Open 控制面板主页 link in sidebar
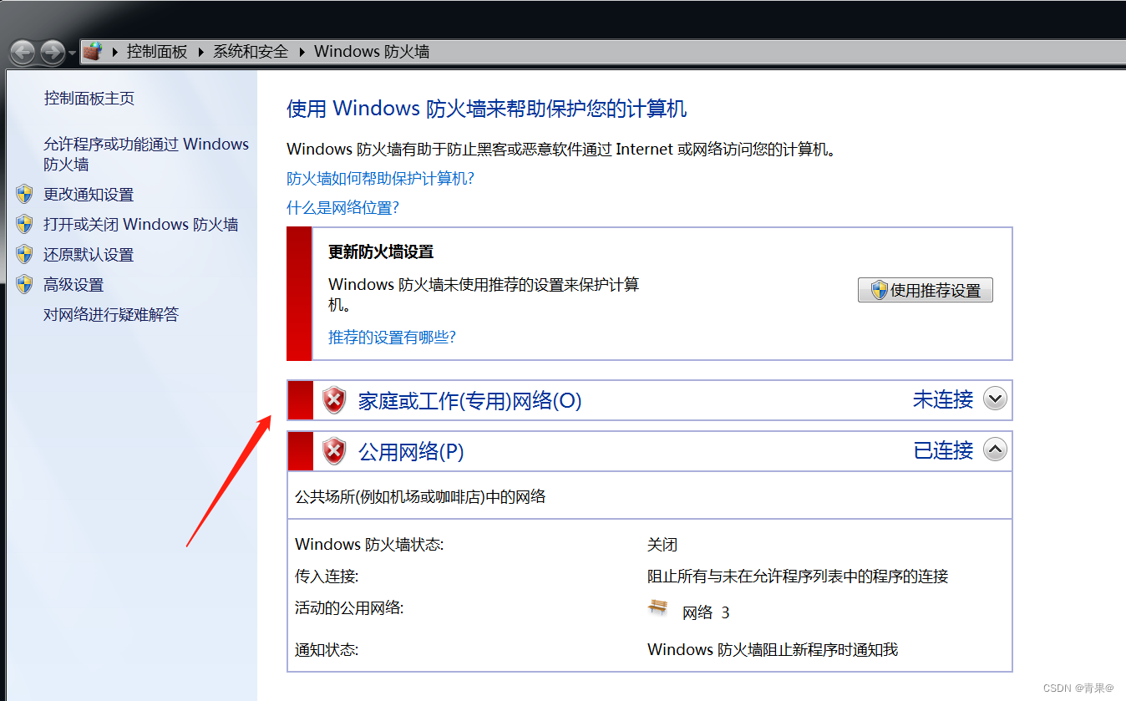 [x=89, y=99]
